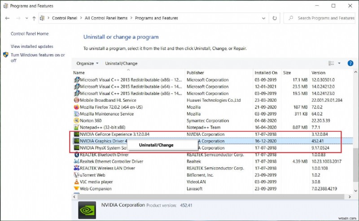
Task: Open the view options dropdown arrow
Action: coord(339,63)
